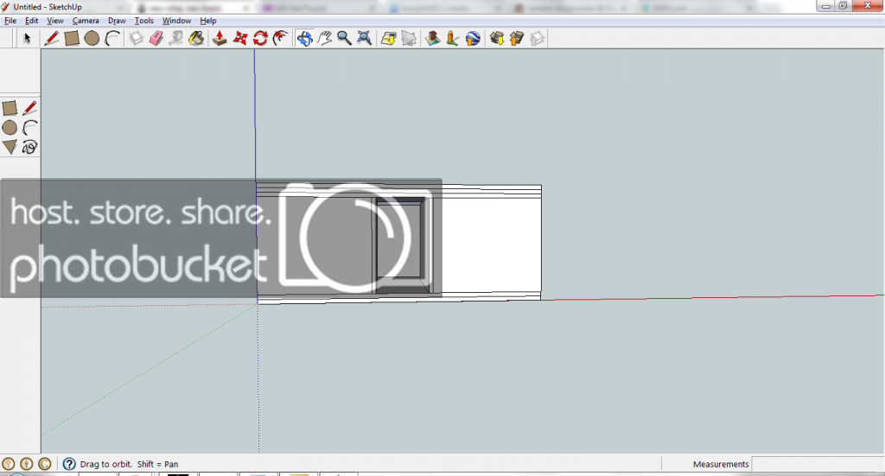Select Rectangle in the left drawing palette

pos(10,108)
